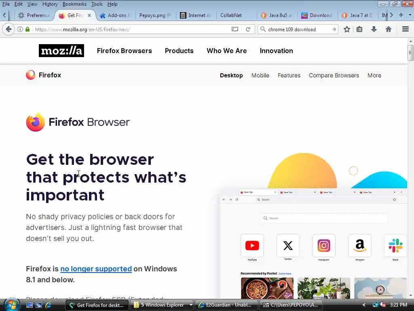The height and width of the screenshot is (311, 414).
Task: Go back with the back arrow button
Action: 8,29
